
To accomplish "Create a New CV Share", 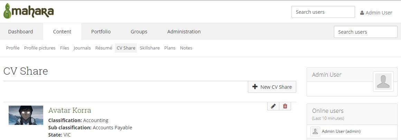I will pos(272,87).
